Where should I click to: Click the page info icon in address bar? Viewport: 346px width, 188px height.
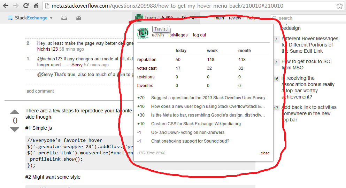click(47, 6)
